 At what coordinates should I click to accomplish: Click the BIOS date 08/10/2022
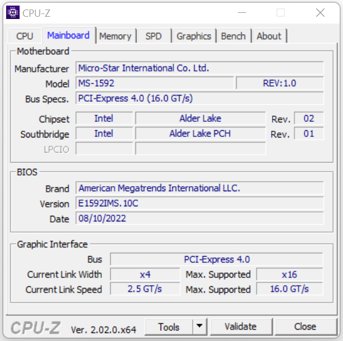[x=200, y=218]
